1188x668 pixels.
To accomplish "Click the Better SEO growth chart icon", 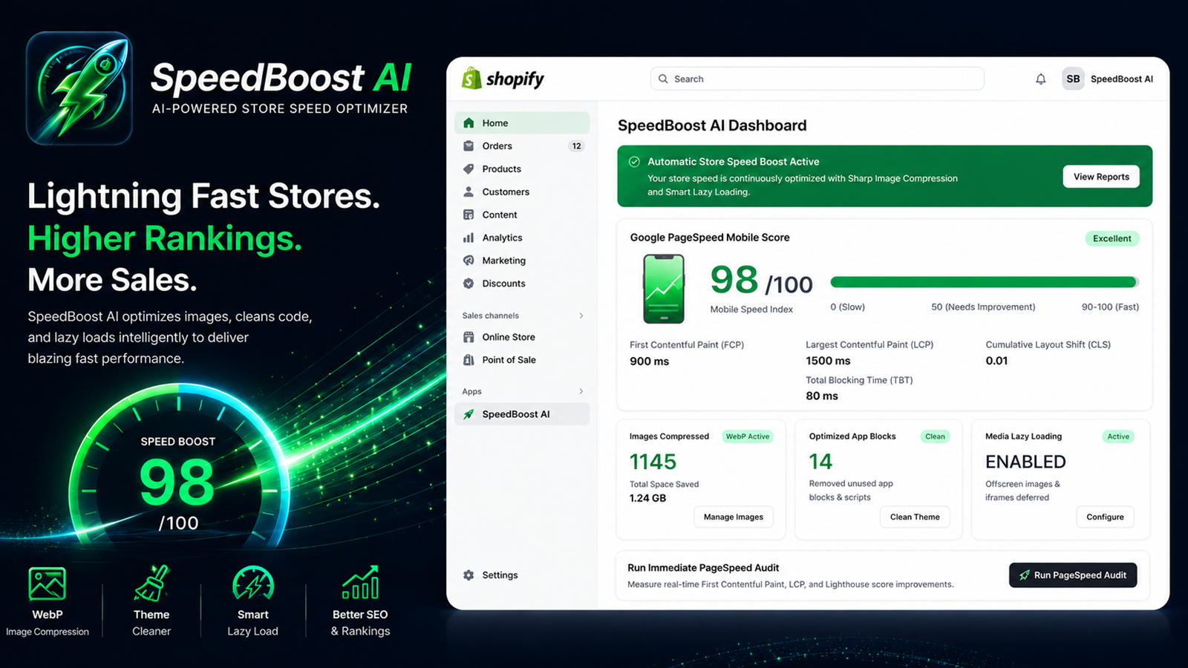I will [360, 583].
